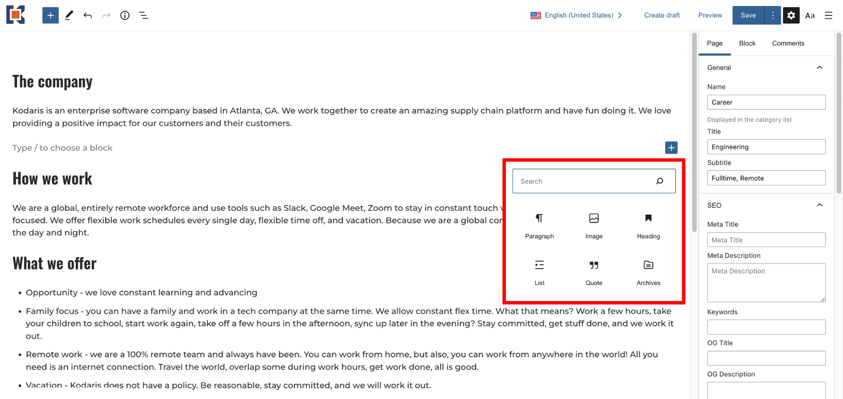
Task: Click 'Displayed in the category list' hint
Action: tap(749, 120)
